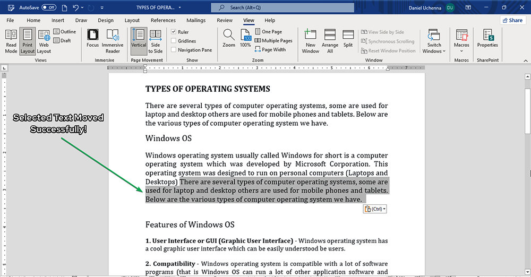531x277 pixels.
Task: Click Arrange All windows
Action: 330,41
